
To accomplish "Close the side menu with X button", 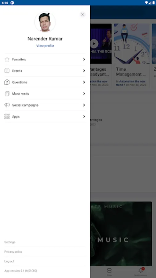I will 83,15.
